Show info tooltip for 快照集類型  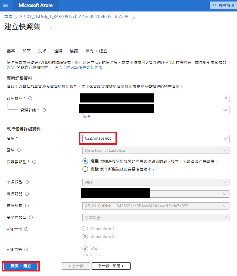pos(34,162)
